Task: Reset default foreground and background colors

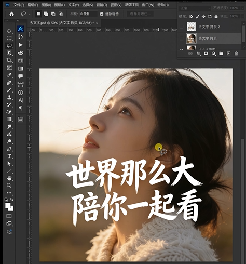Action: point(6,200)
